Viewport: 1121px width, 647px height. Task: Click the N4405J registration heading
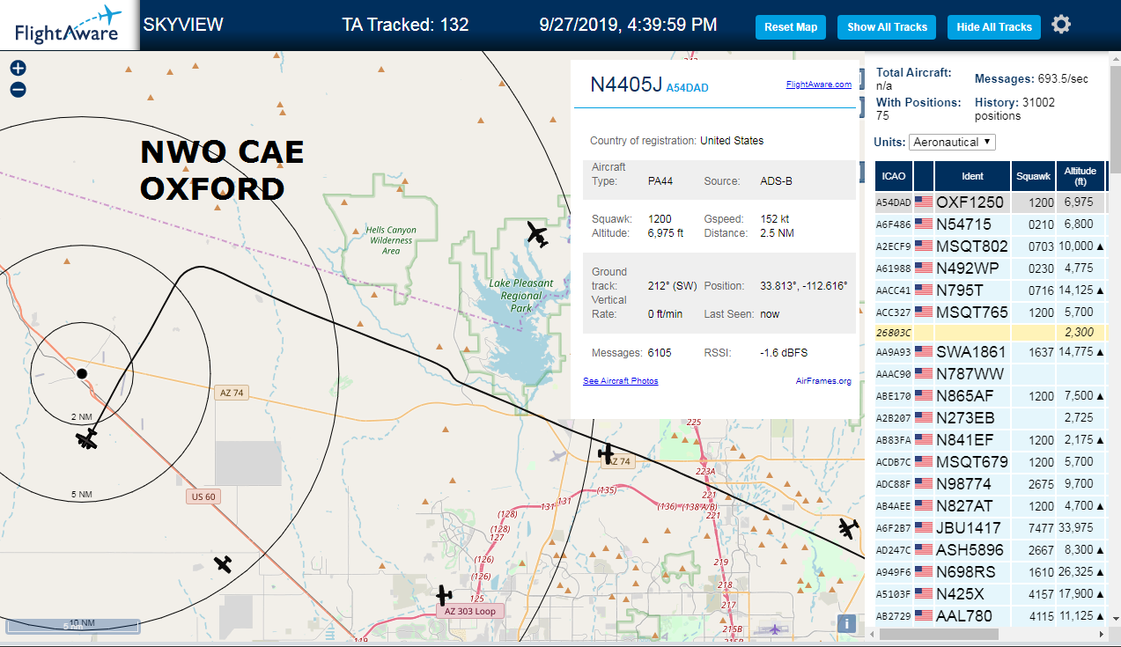(626, 84)
